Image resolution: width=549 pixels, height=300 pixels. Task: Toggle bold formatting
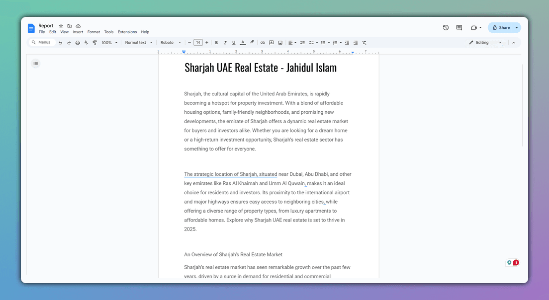[216, 42]
